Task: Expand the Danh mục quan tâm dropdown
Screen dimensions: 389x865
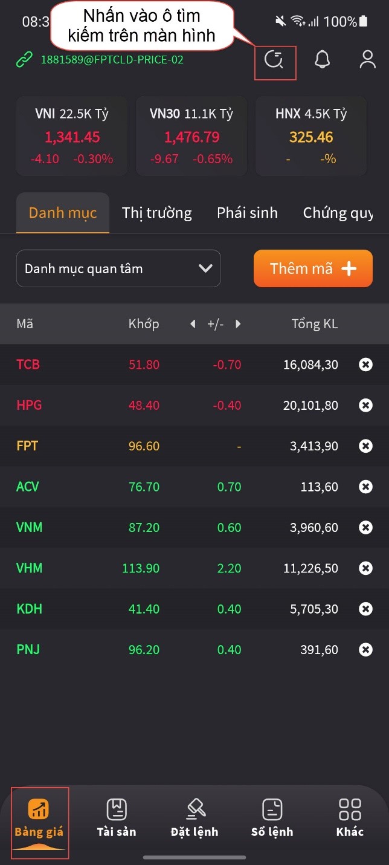Action: (x=118, y=268)
